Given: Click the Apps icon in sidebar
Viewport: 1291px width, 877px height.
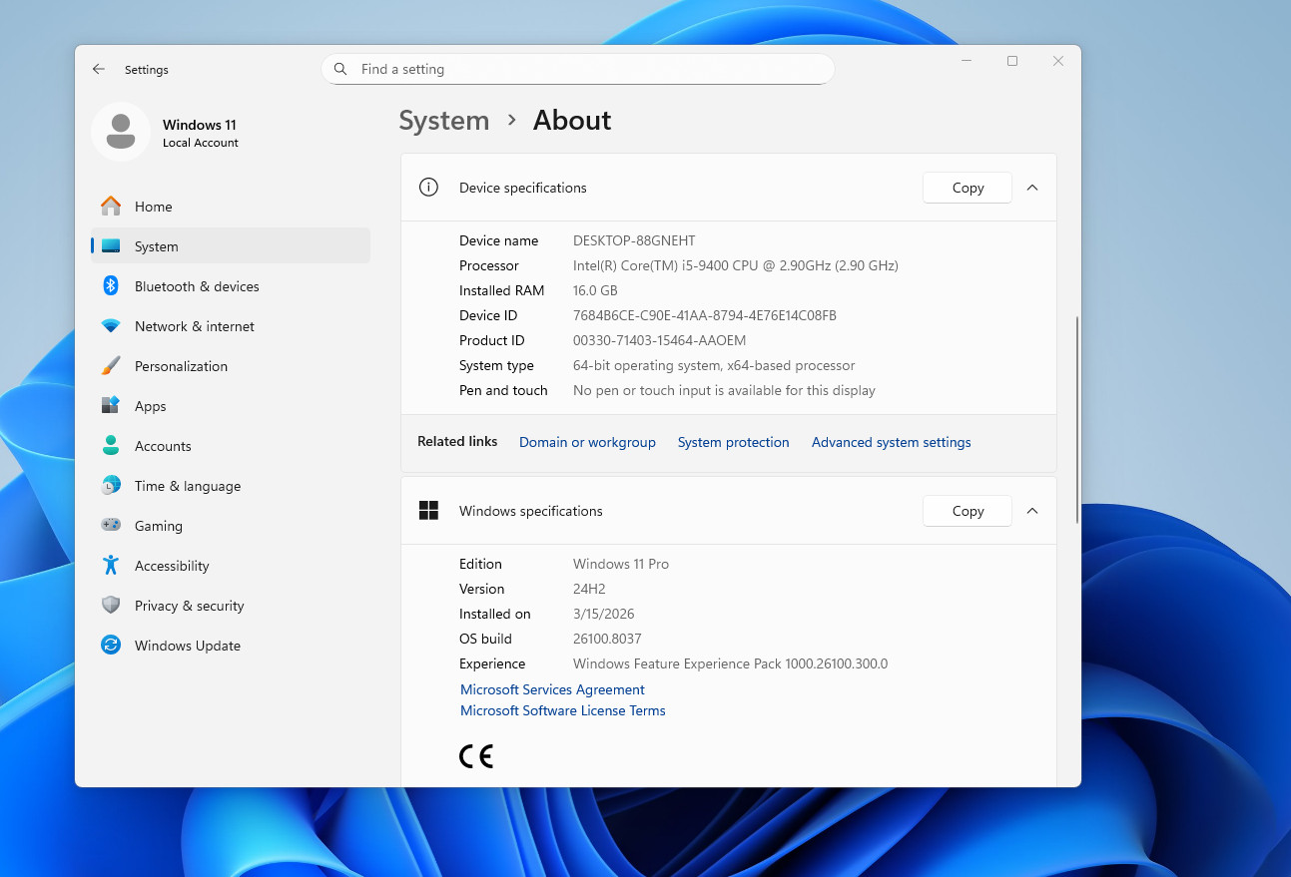Looking at the screenshot, I should pyautogui.click(x=111, y=406).
